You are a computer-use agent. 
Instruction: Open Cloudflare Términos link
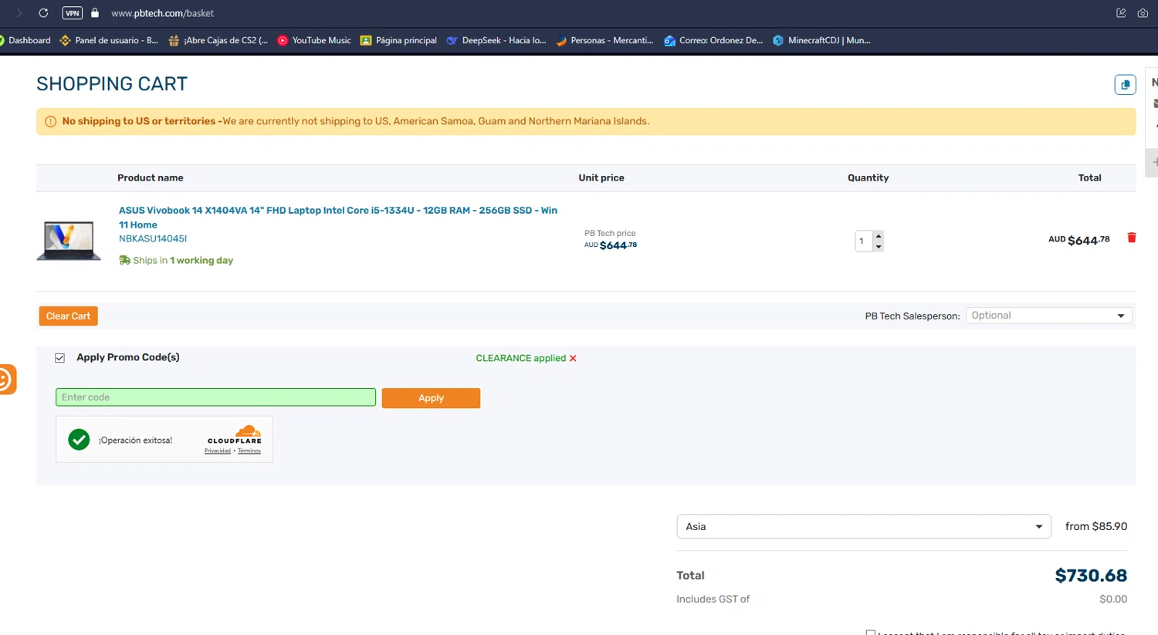(249, 451)
